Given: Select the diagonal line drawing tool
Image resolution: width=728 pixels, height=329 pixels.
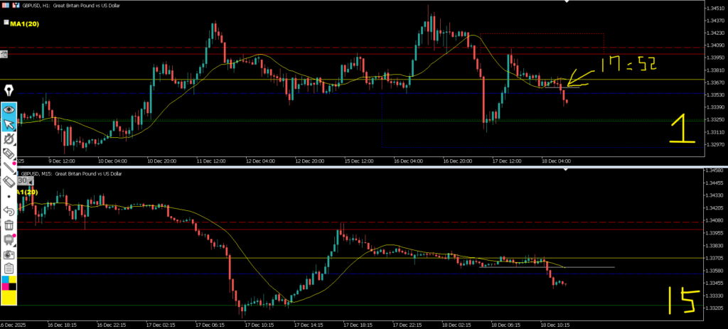Looking at the screenshot, I should point(9,168).
